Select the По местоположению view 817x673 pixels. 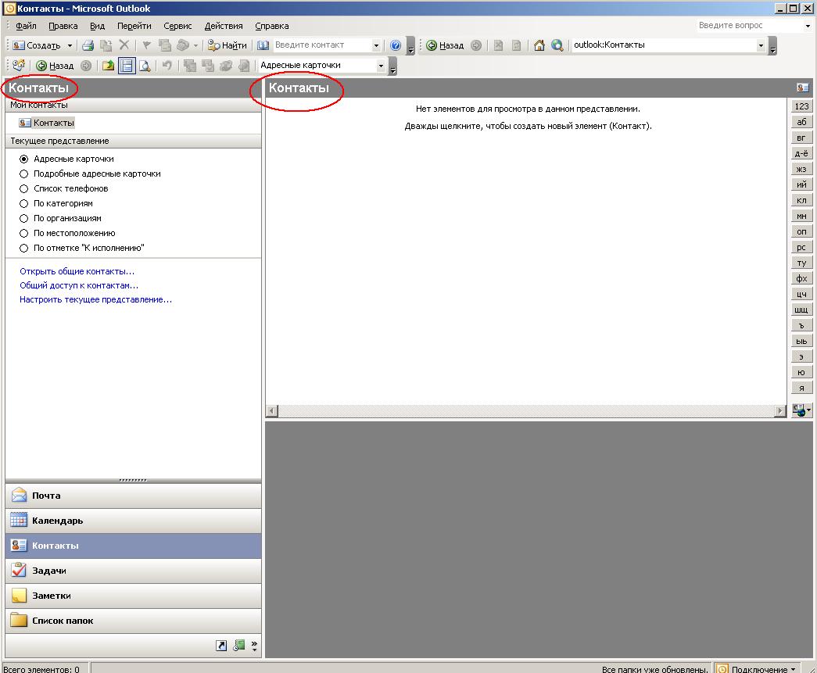click(x=24, y=234)
